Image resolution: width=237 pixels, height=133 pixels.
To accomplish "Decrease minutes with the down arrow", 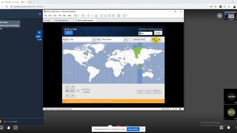I will coord(73,95).
